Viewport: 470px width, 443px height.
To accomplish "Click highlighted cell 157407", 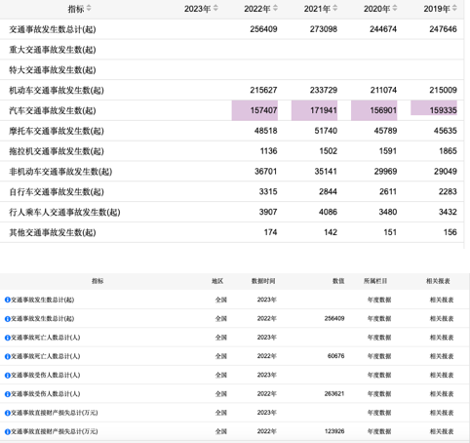I will point(255,110).
